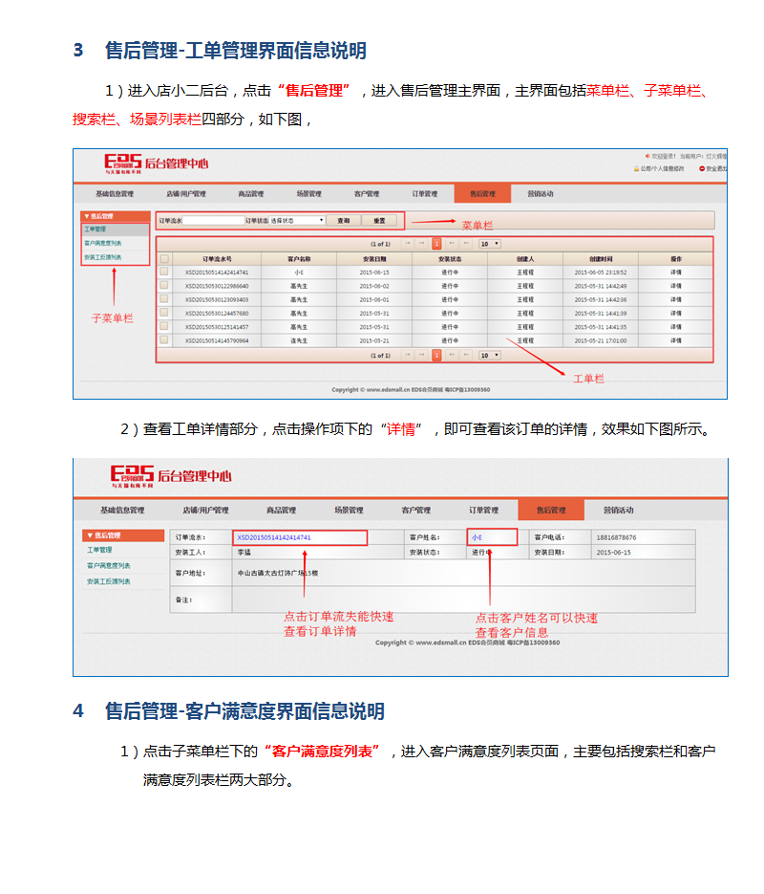Open 详情 for order XSD20150514145790964
764x894 pixels.
coord(676,341)
